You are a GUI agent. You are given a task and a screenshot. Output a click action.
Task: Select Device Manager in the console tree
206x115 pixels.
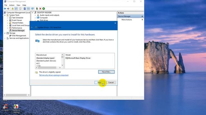[x=18, y=31]
